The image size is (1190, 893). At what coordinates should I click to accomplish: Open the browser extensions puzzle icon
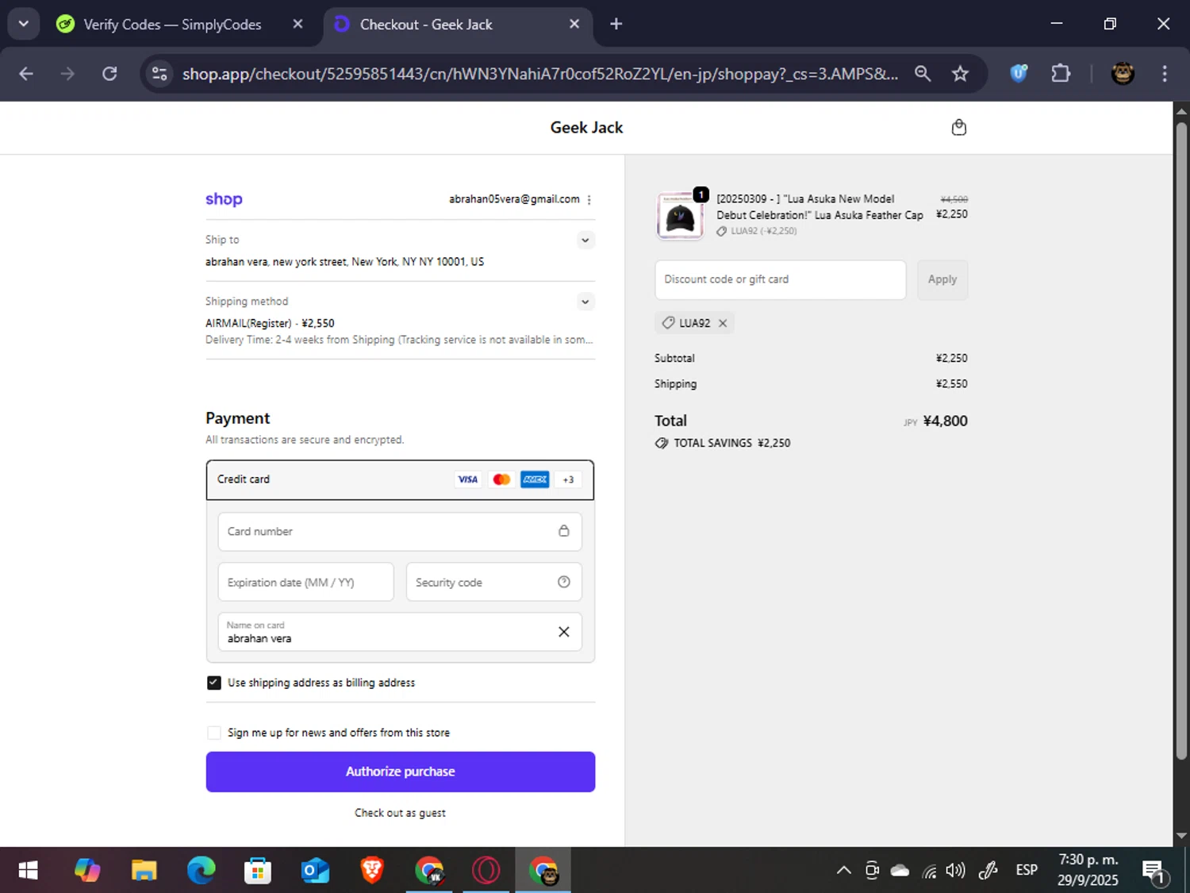[1061, 74]
